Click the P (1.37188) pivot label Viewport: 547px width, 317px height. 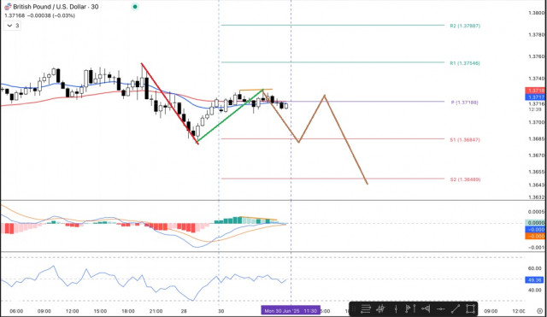(x=465, y=103)
